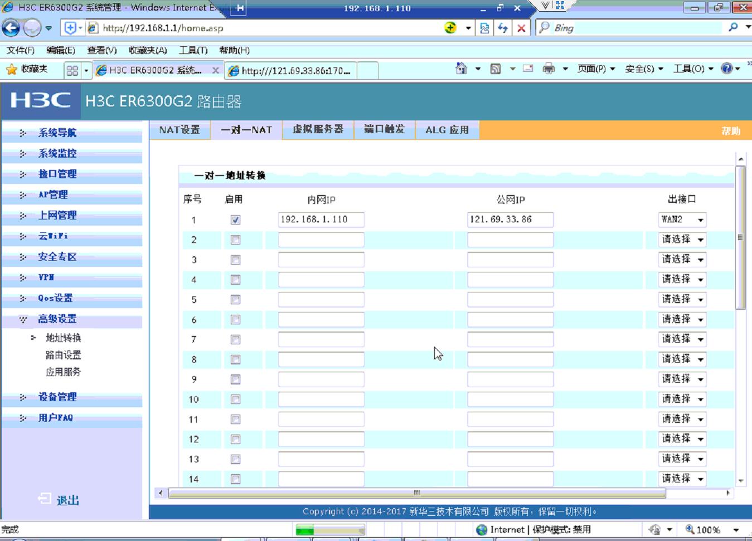The image size is (752, 541).
Task: Click the horizontal scrollbar thumb of the table
Action: pyautogui.click(x=417, y=493)
